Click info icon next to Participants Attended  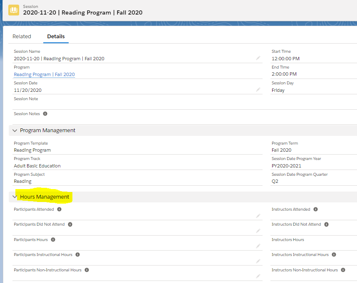pos(59,209)
